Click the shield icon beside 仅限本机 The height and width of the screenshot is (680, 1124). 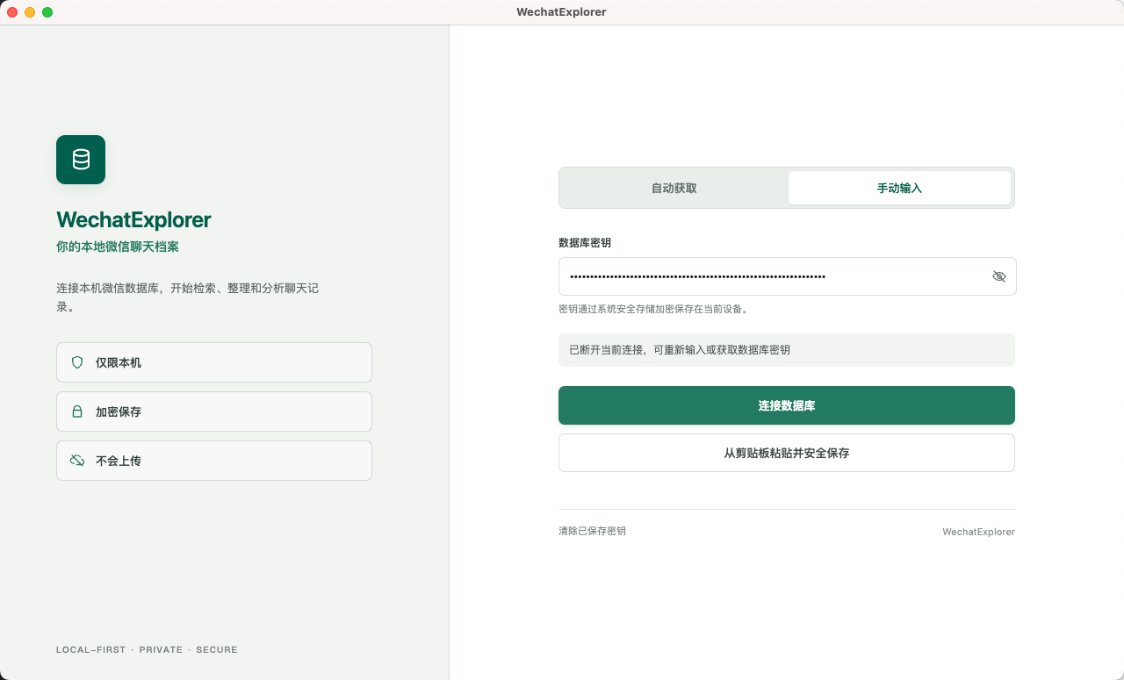[x=77, y=362]
